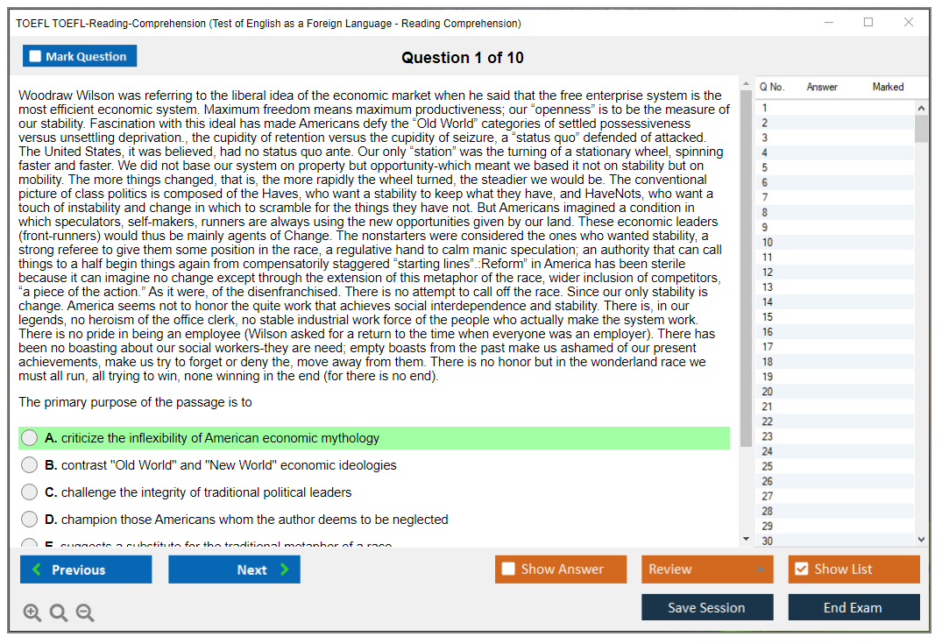Enable the Show Answer checkbox

[x=508, y=570]
